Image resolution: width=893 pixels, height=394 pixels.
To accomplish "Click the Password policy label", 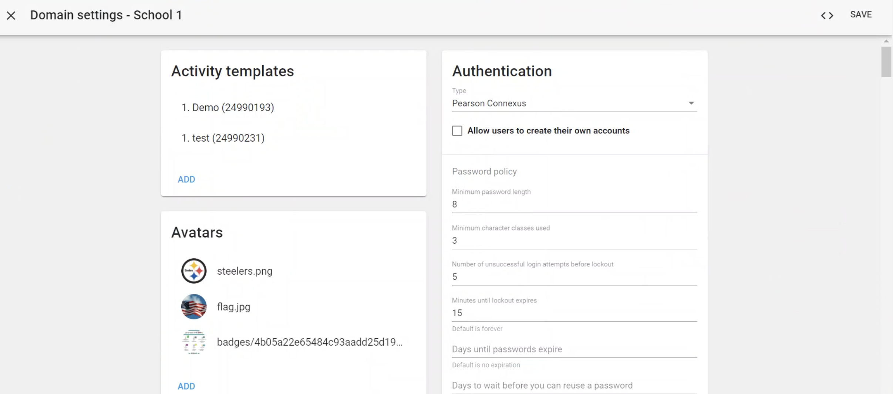I will click(484, 171).
